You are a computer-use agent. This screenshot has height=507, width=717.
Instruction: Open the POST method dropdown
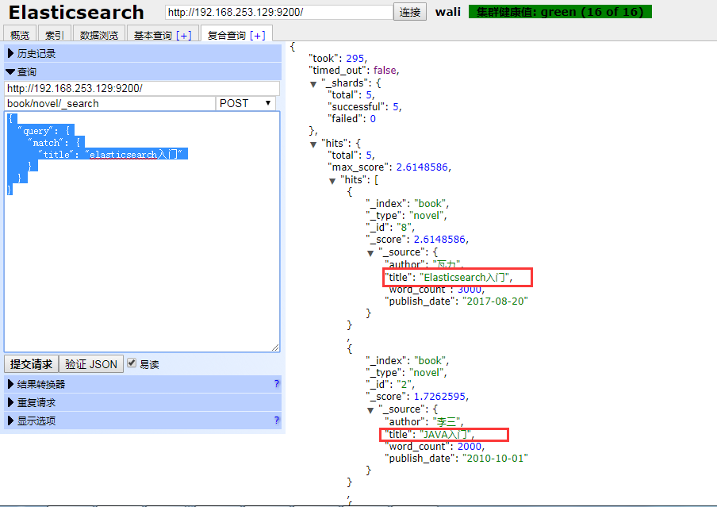point(246,103)
